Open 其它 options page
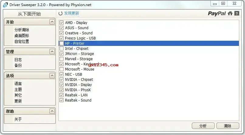 pos(18,95)
